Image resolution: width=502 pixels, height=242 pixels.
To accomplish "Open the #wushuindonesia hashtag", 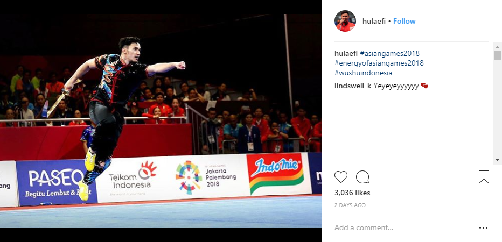I will click(x=364, y=73).
